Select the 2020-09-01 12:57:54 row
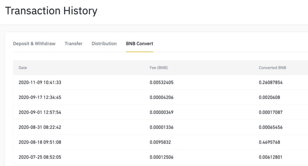 [x=160, y=112]
